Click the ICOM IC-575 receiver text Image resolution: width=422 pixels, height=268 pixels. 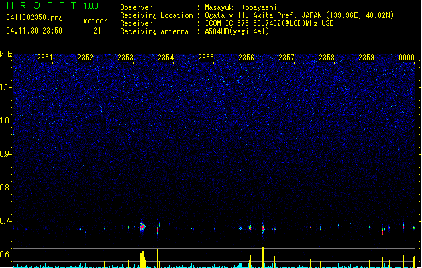pyautogui.click(x=269, y=23)
